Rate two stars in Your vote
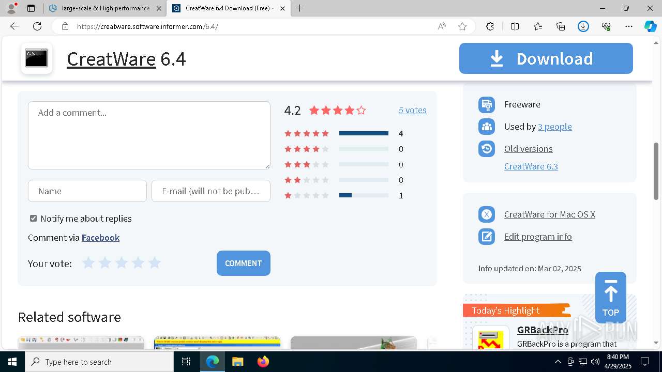Screen dimensions: 662x372 (105, 263)
